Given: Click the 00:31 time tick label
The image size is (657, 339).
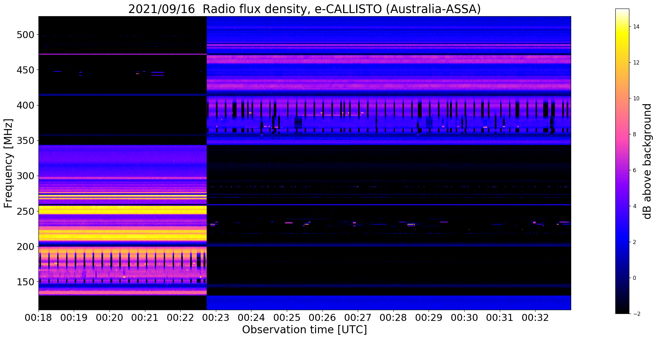Looking at the screenshot, I should click(500, 318).
